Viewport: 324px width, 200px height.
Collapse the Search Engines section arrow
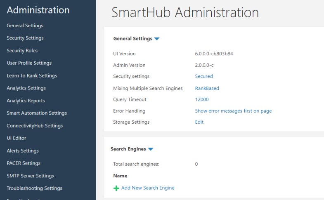[x=150, y=149]
